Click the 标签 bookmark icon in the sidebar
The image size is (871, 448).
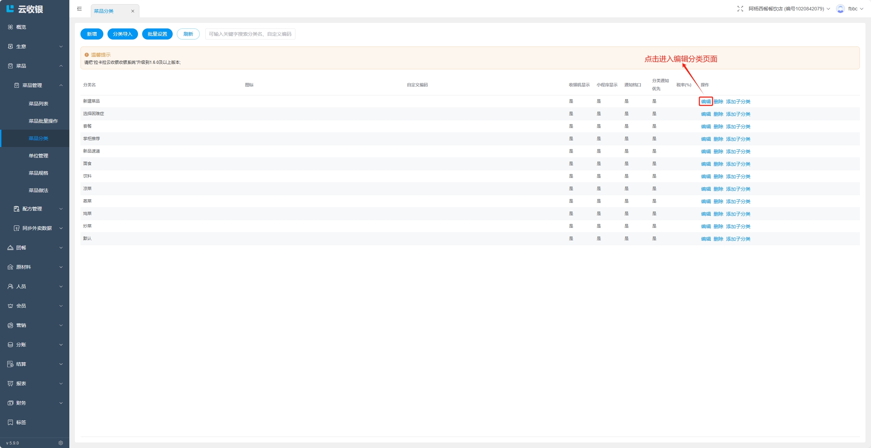tap(10, 422)
